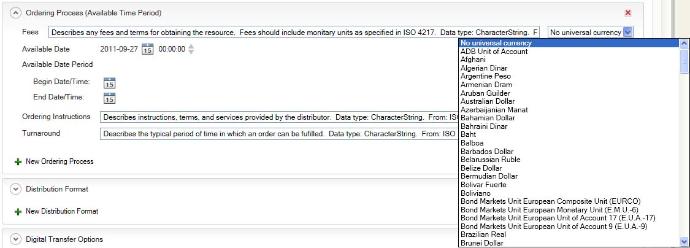Click the green plus beside New Ordering Process
690x248 pixels.
tap(18, 162)
